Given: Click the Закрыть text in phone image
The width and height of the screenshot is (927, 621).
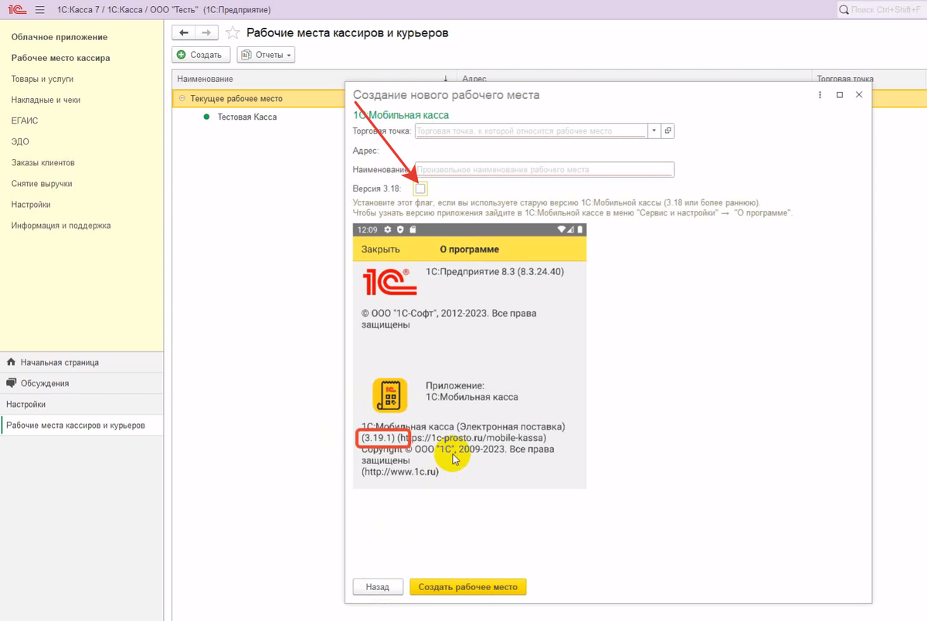Looking at the screenshot, I should tap(381, 249).
